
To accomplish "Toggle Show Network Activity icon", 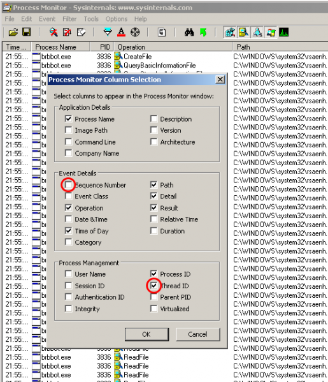I will [257, 32].
